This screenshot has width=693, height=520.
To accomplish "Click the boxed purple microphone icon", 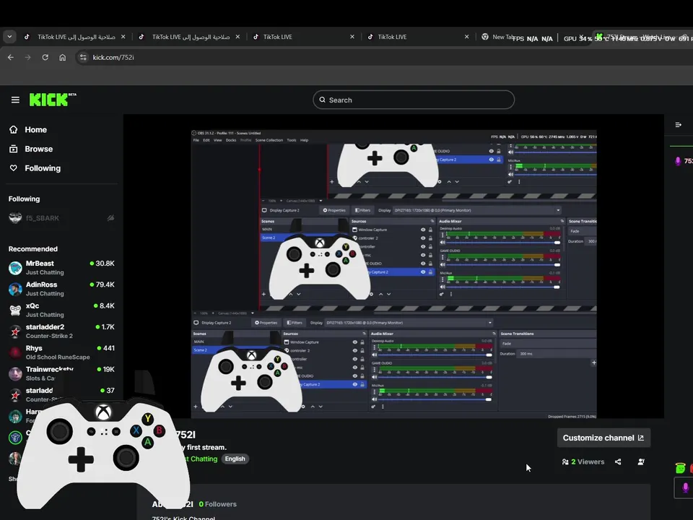I will pos(684,487).
